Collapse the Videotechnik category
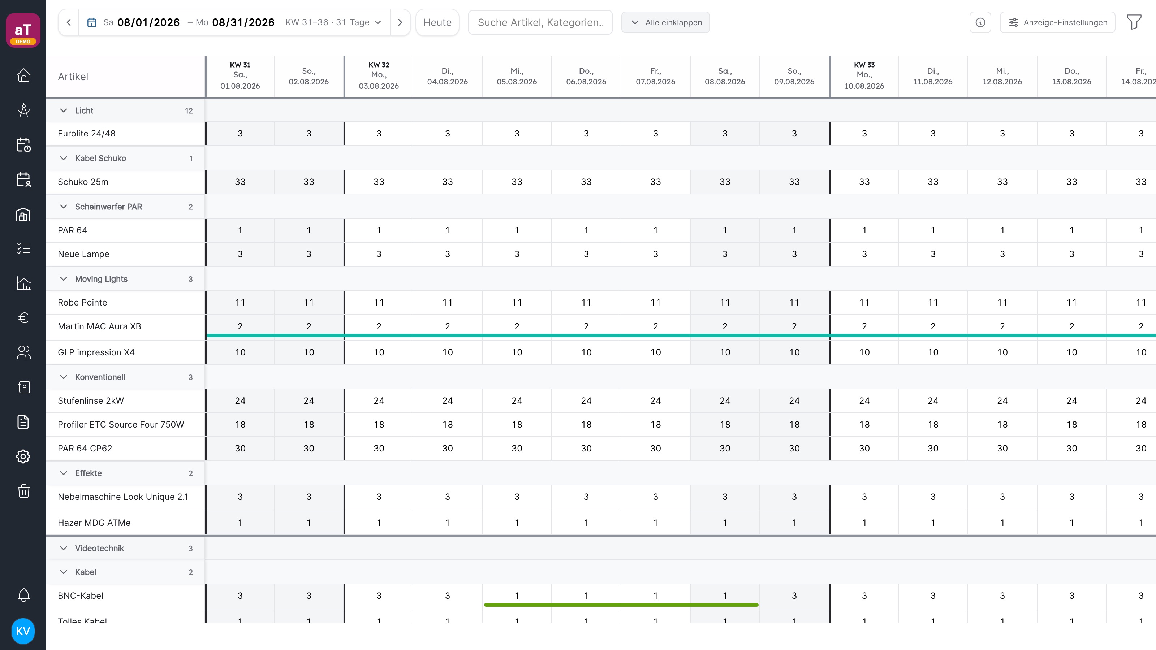Viewport: 1156px width, 650px height. (64, 548)
